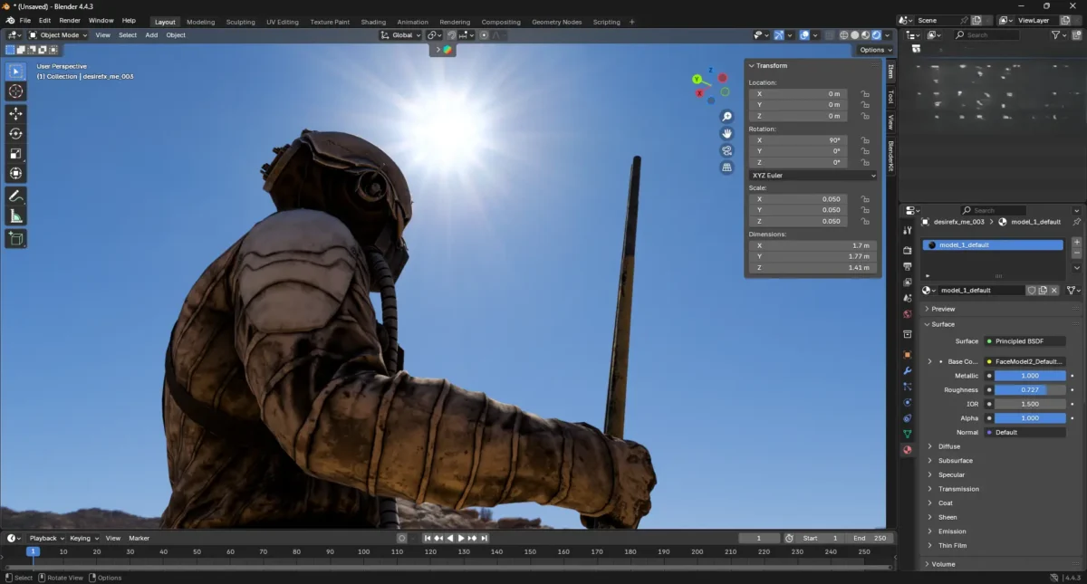
Task: Toggle Snap with the magnet icon
Action: pyautogui.click(x=451, y=35)
